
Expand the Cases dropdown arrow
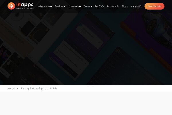tap(91, 7)
